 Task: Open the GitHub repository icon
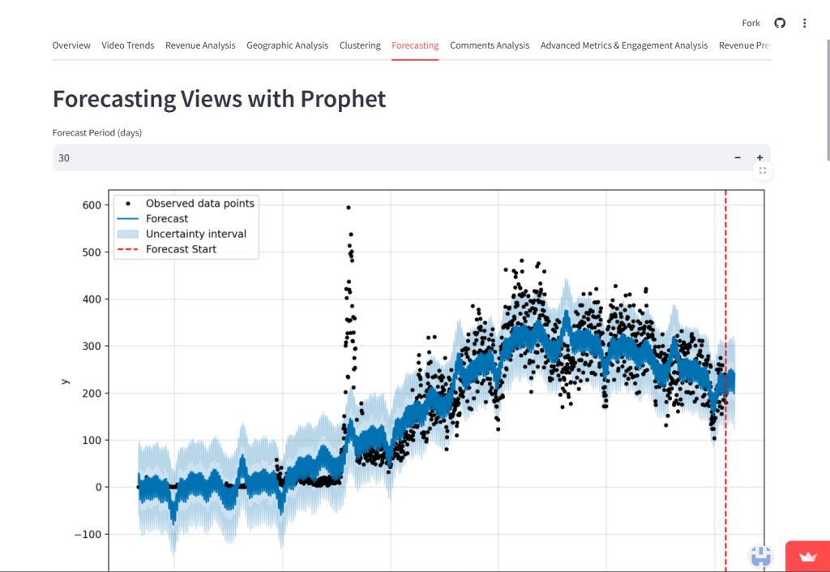[x=780, y=23]
